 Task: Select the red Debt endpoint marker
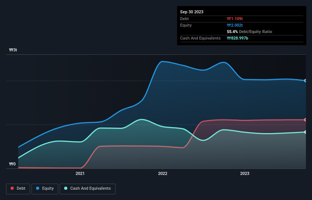pos(306,120)
